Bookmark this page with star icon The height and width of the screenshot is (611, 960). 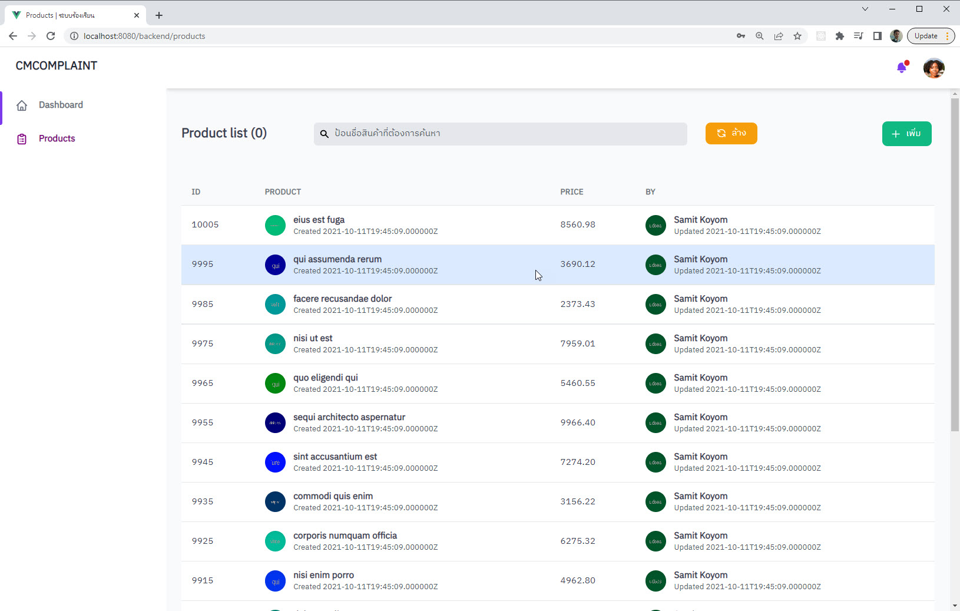click(x=797, y=36)
